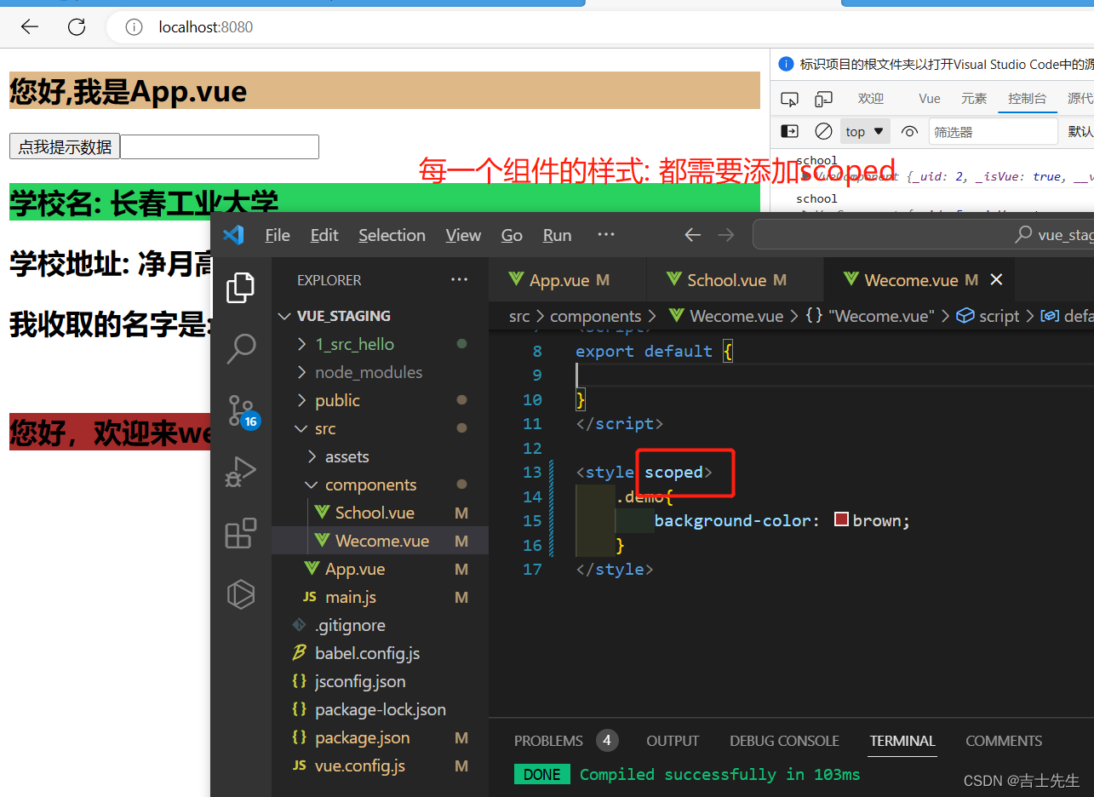The image size is (1094, 797).
Task: Click the site information icon in address bar
Action: [134, 27]
